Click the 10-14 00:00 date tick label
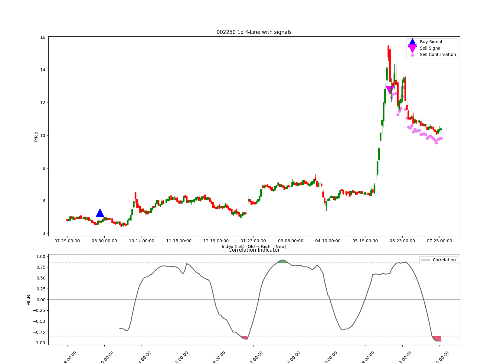The height and width of the screenshot is (363, 484). pyautogui.click(x=142, y=241)
